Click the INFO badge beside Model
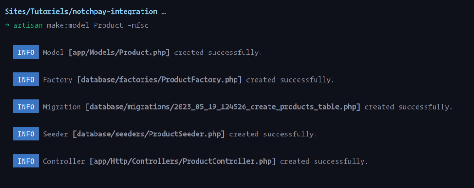 tap(26, 53)
